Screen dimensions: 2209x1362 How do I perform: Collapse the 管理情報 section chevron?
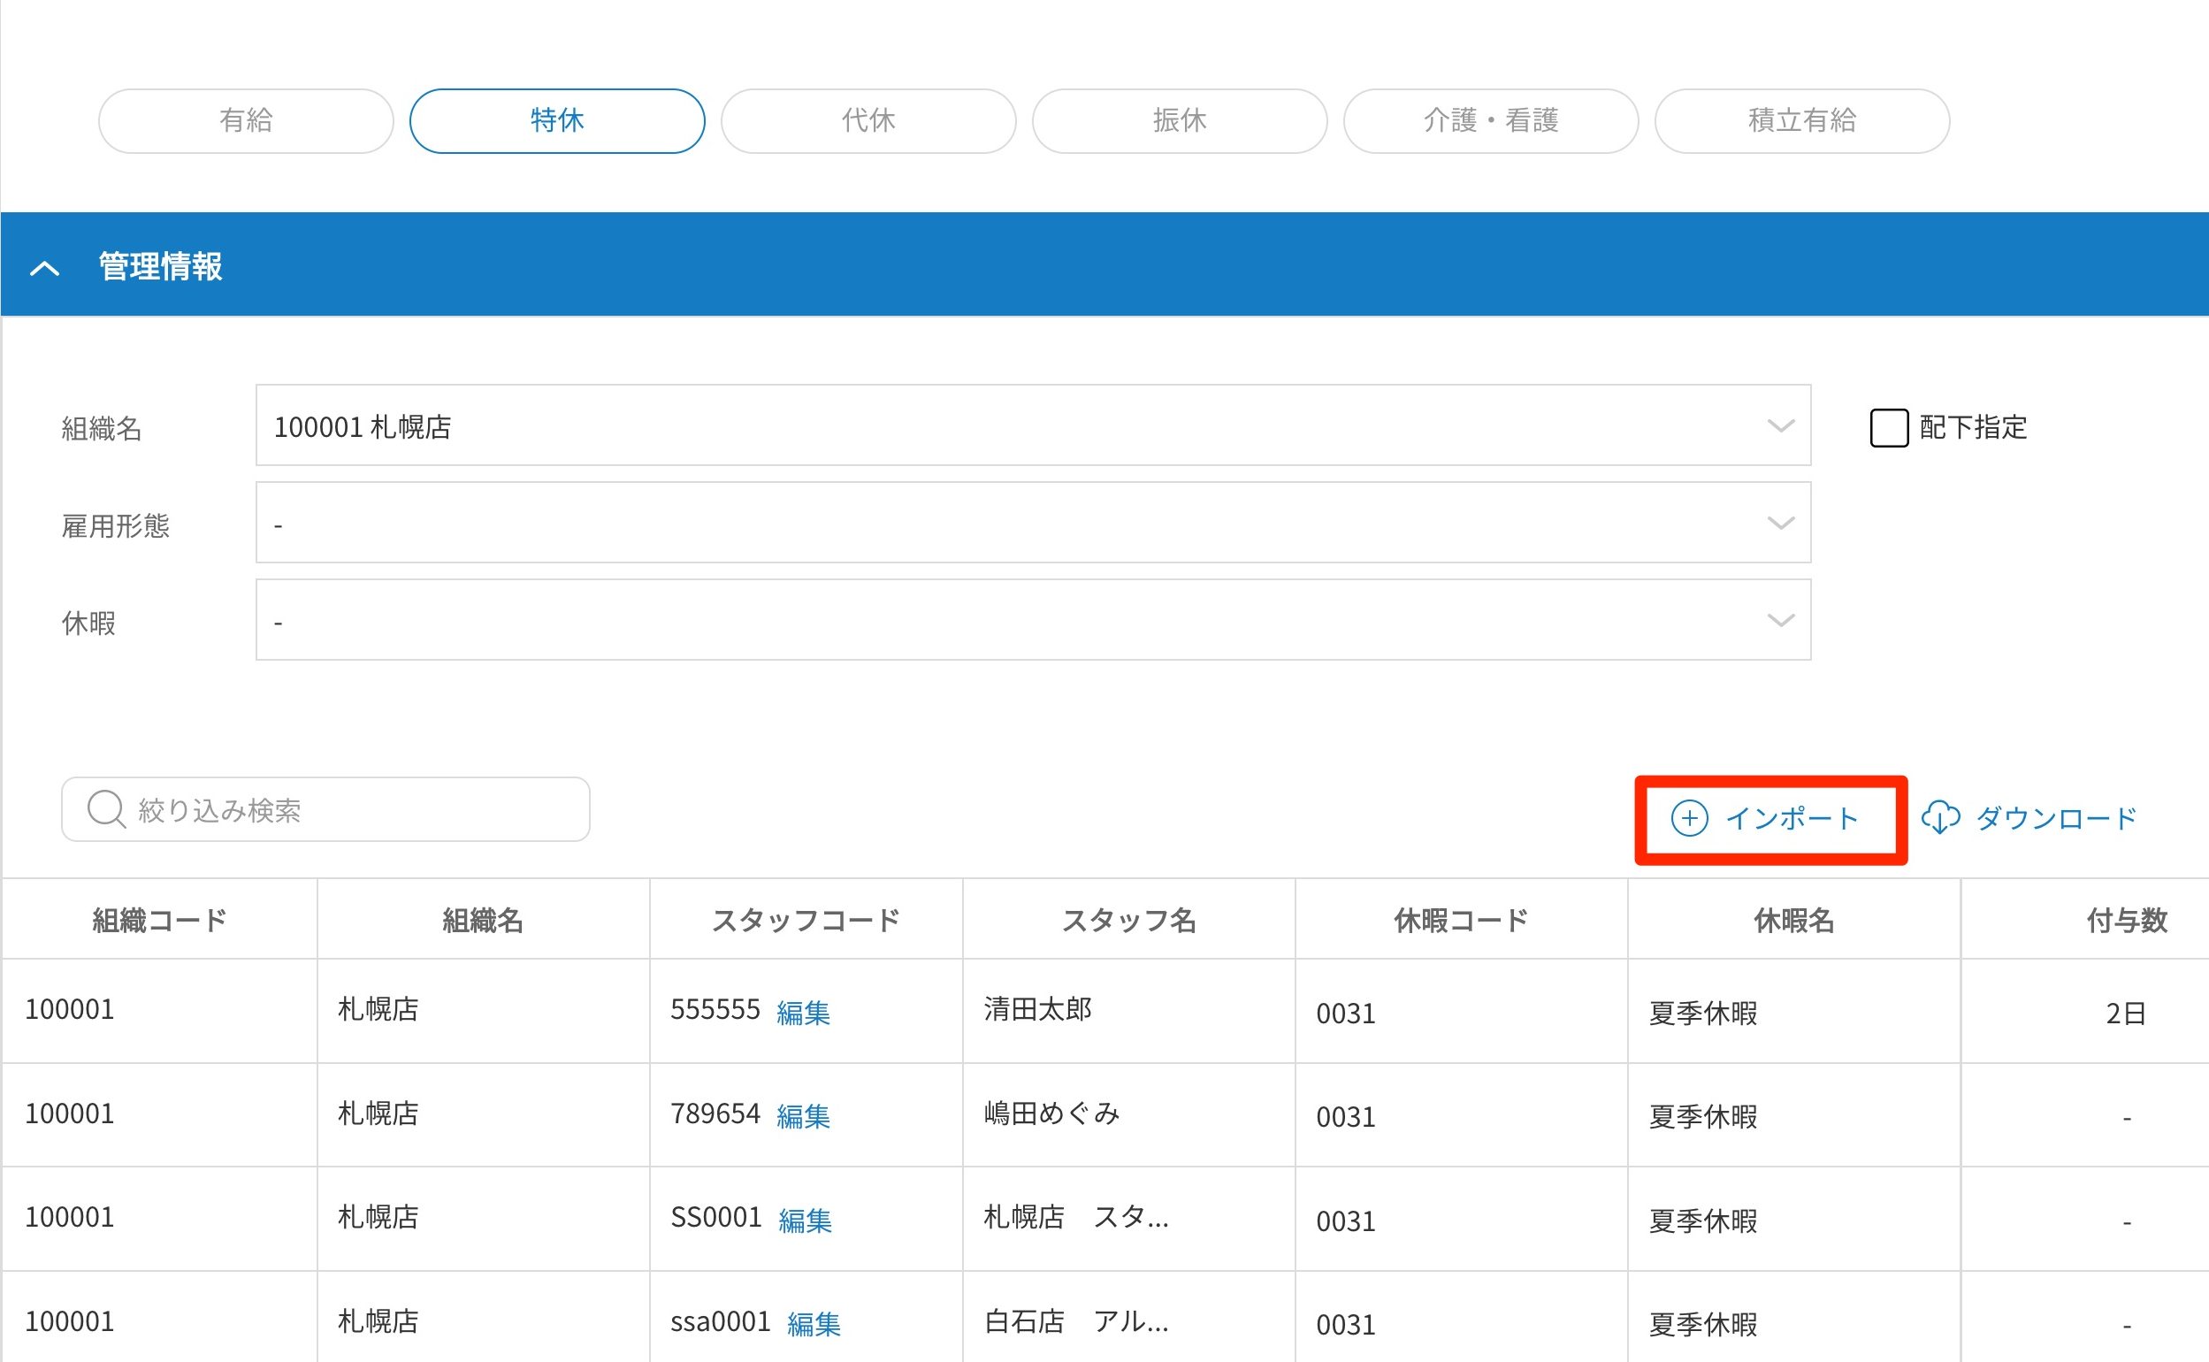45,267
